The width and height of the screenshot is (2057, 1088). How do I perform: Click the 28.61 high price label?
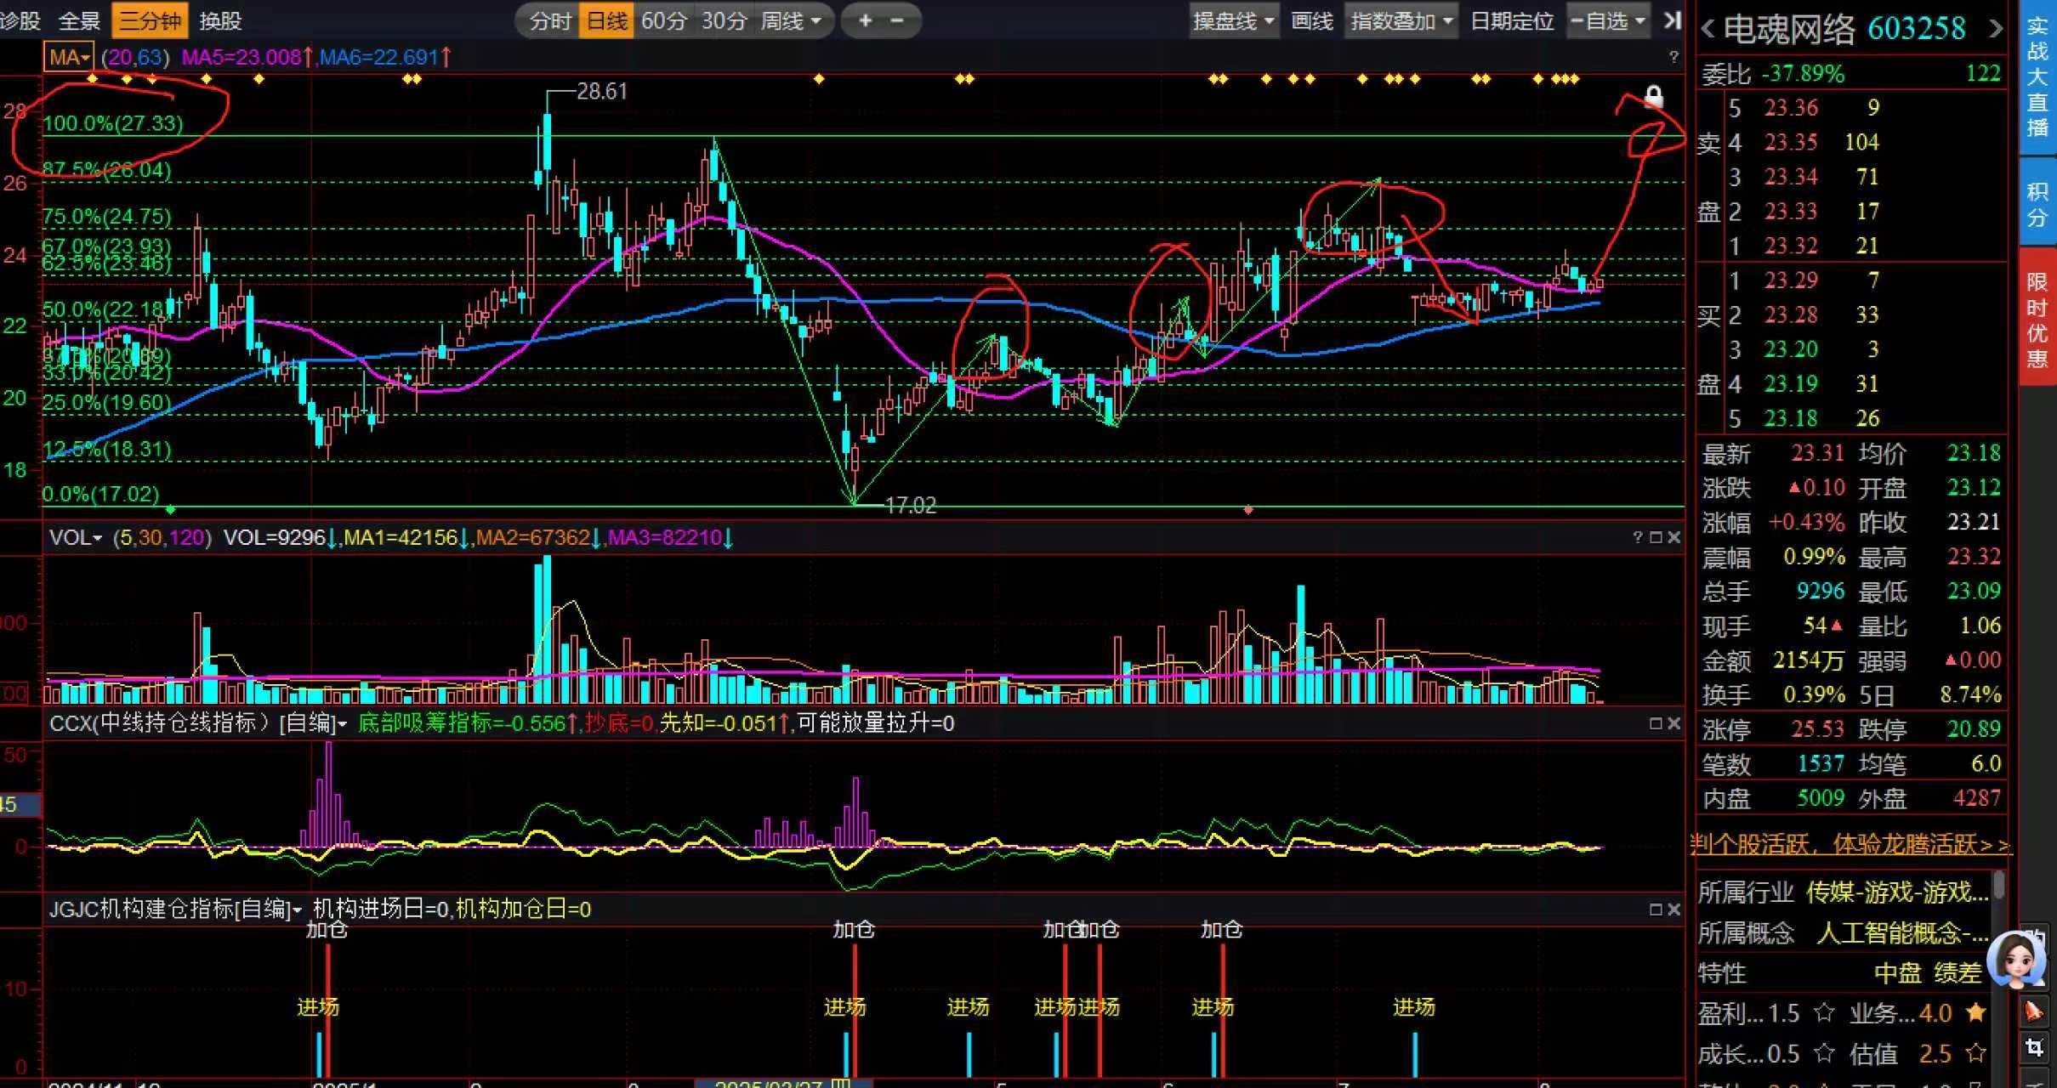[x=602, y=91]
